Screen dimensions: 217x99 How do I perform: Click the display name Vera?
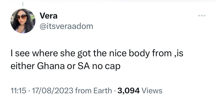point(48,16)
